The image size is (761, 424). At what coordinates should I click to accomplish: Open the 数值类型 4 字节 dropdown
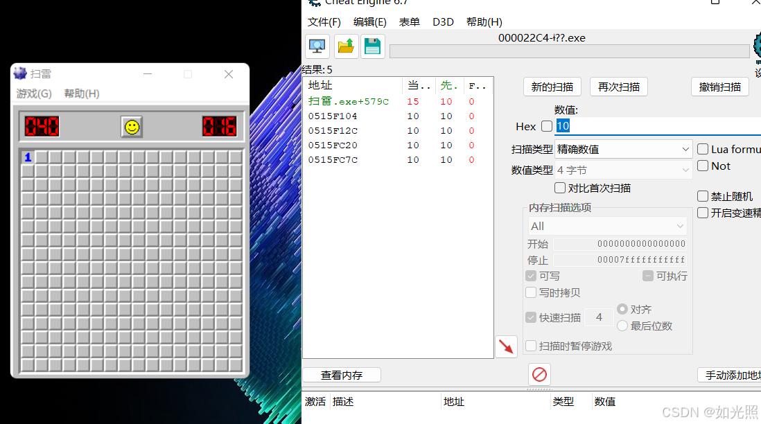623,170
